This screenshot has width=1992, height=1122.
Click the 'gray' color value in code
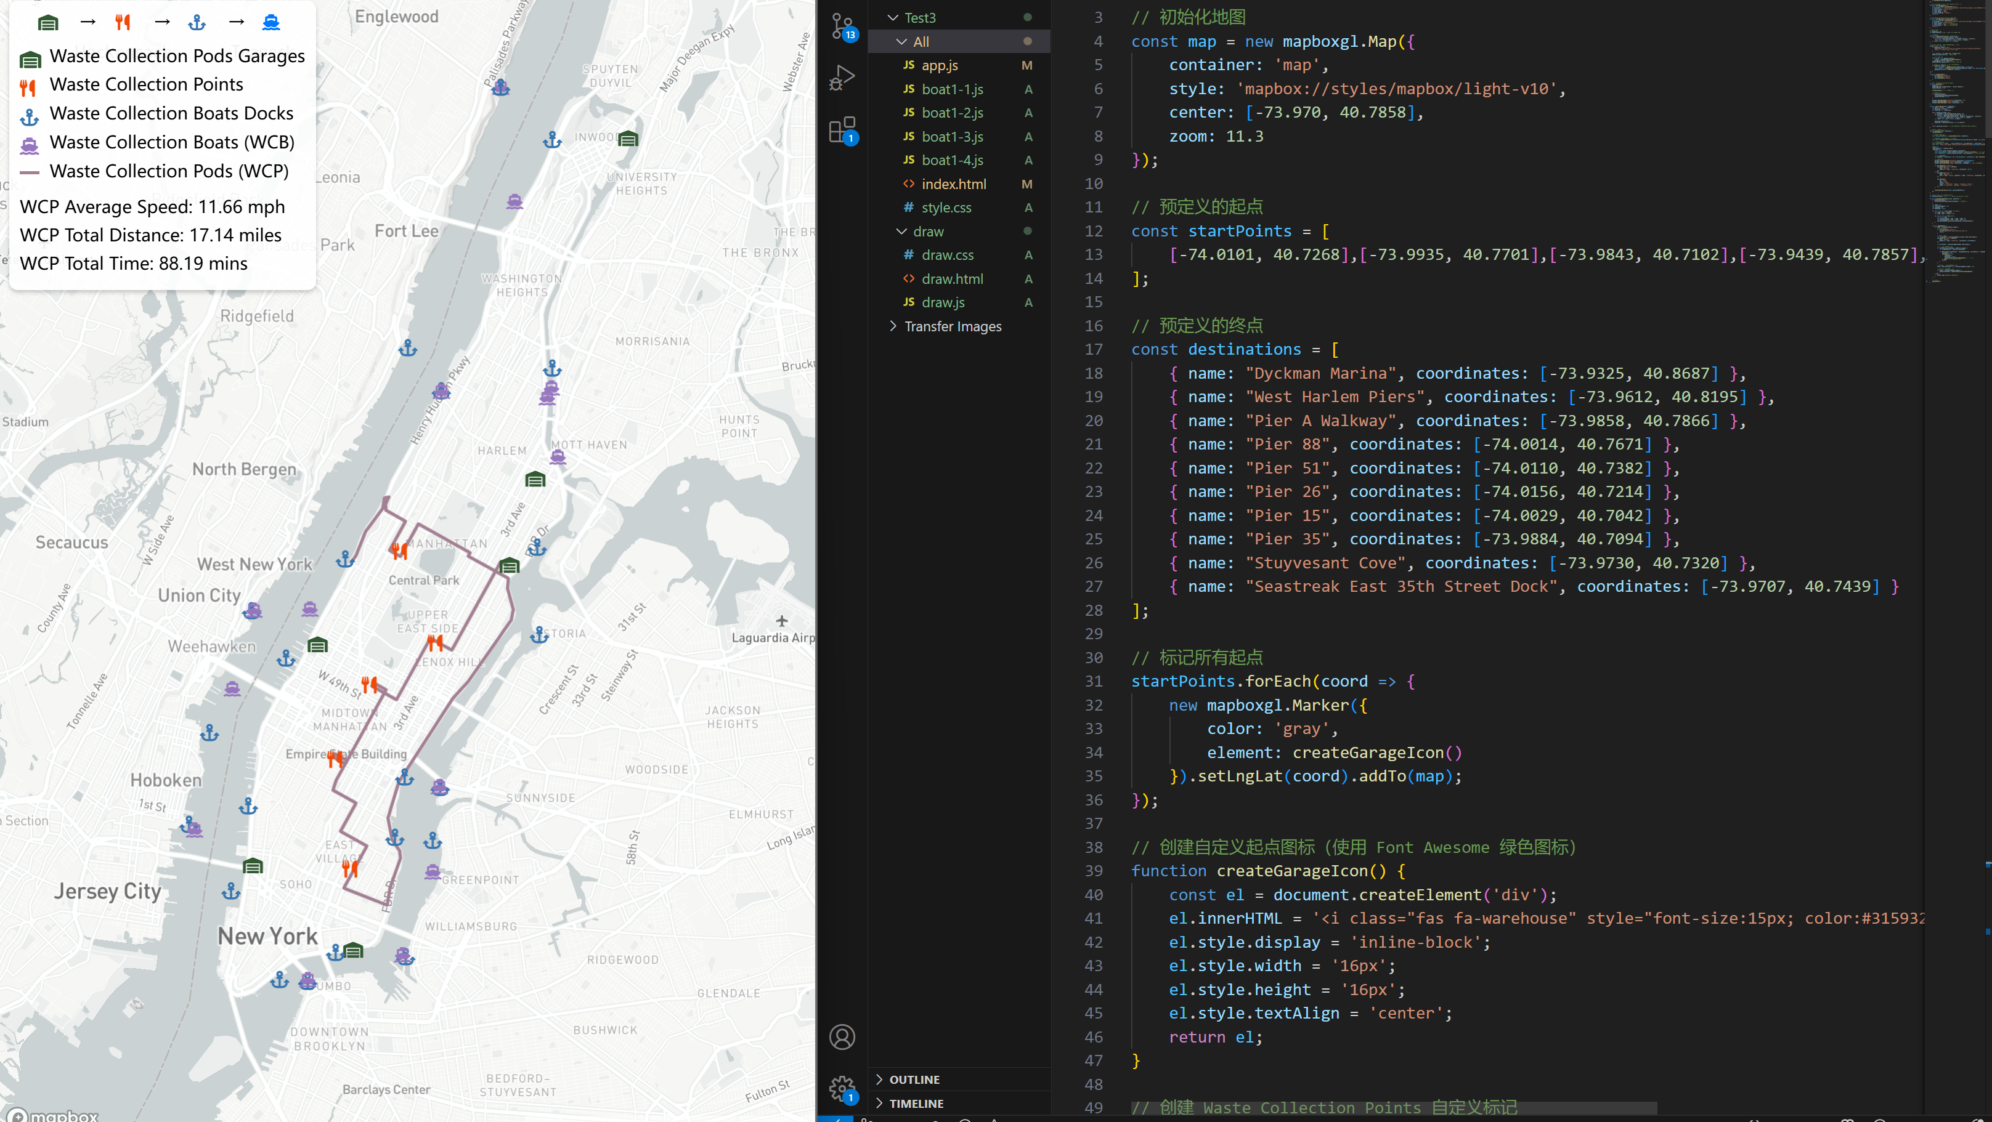[1302, 728]
